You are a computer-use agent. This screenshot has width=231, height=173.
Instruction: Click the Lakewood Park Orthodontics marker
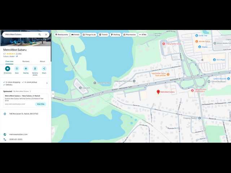coord(192,90)
